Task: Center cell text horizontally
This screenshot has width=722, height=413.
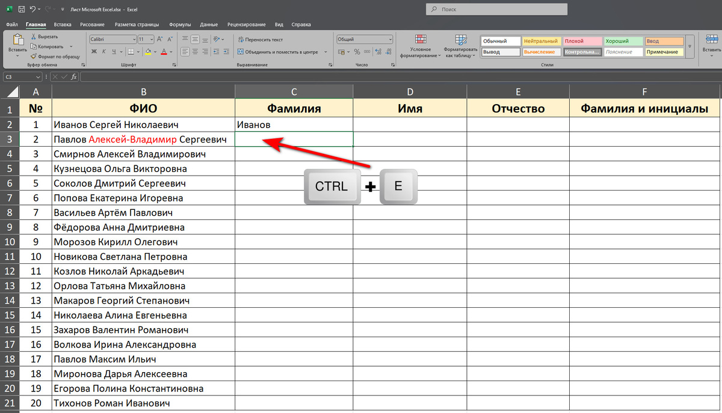Action: point(195,52)
